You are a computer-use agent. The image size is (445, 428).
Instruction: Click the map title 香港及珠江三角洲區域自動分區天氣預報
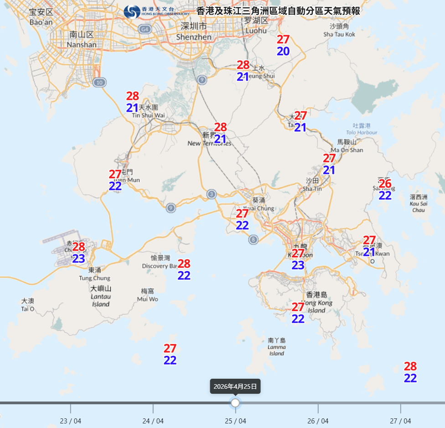[278, 11]
